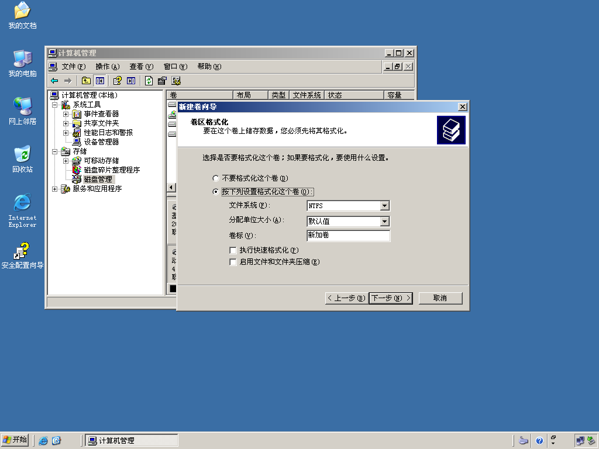
Task: Open the 文件系统 NTFS dropdown
Action: tap(385, 206)
